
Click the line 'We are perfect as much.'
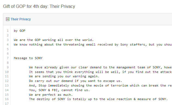51,95
